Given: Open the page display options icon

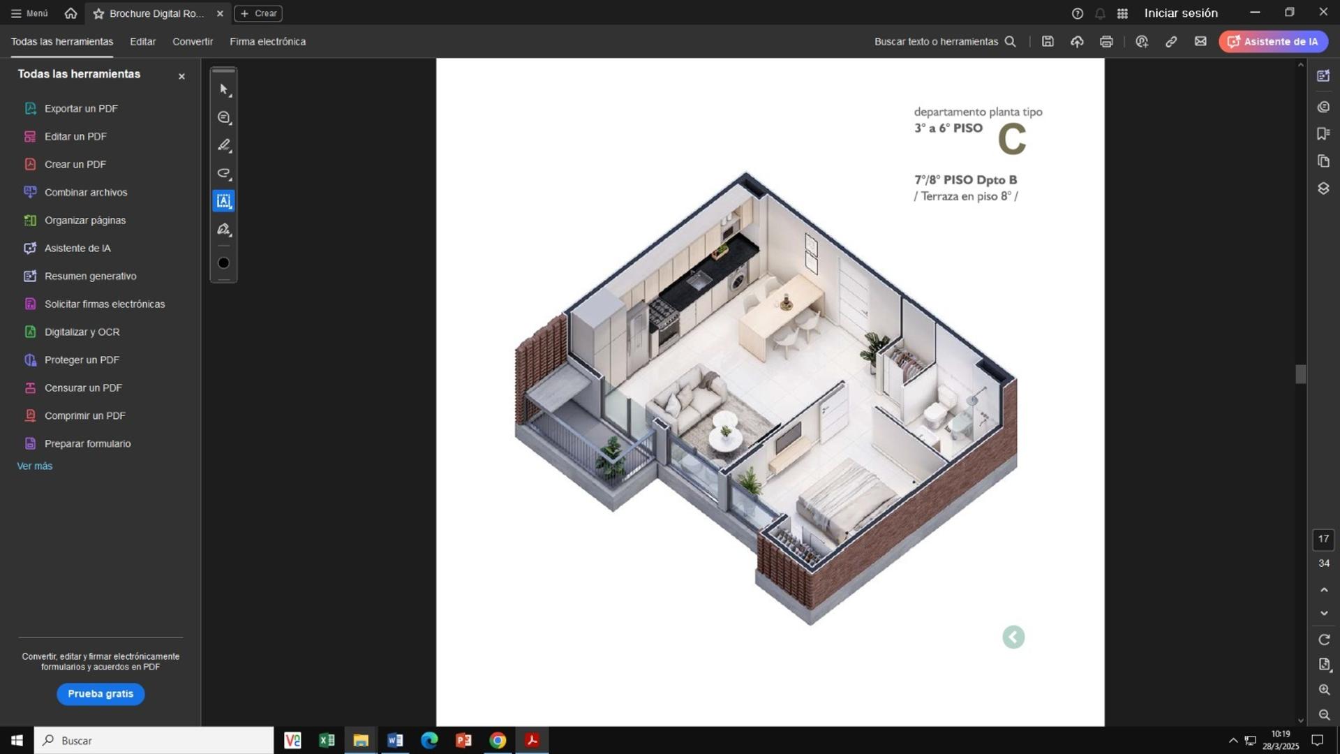Looking at the screenshot, I should [1324, 665].
